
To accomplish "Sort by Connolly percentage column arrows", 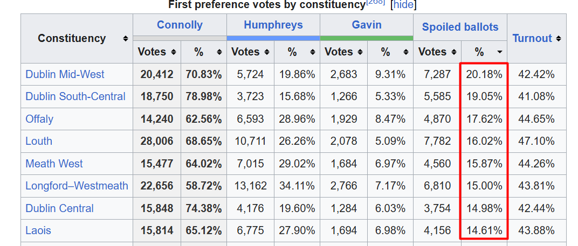I will (x=219, y=52).
